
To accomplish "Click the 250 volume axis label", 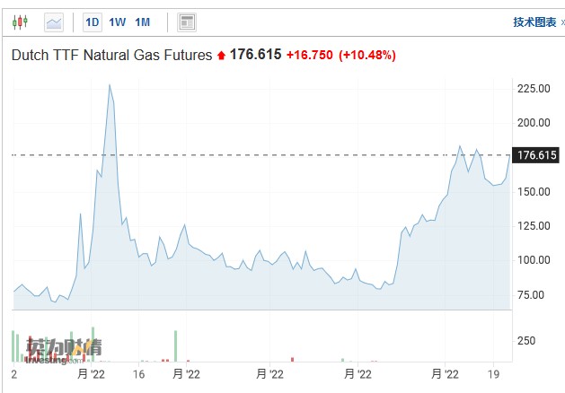I will [525, 341].
